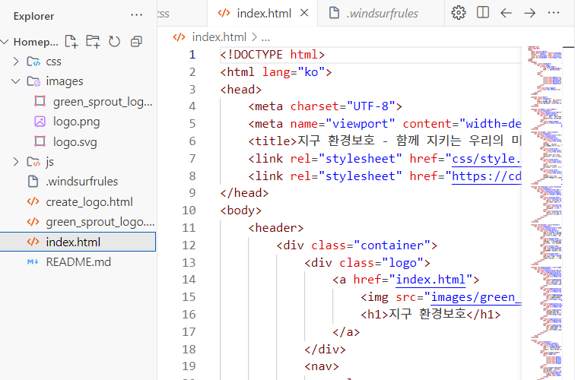
Task: Open create_logo.html file
Action: [89, 202]
